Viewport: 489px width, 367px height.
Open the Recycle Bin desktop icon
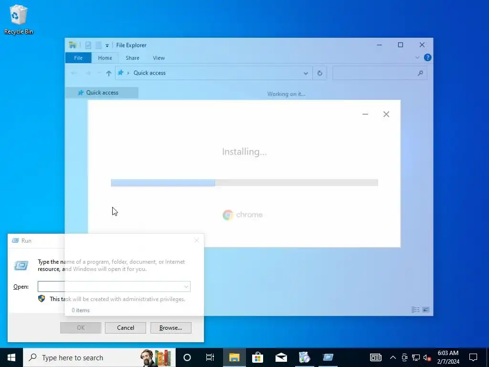(19, 19)
